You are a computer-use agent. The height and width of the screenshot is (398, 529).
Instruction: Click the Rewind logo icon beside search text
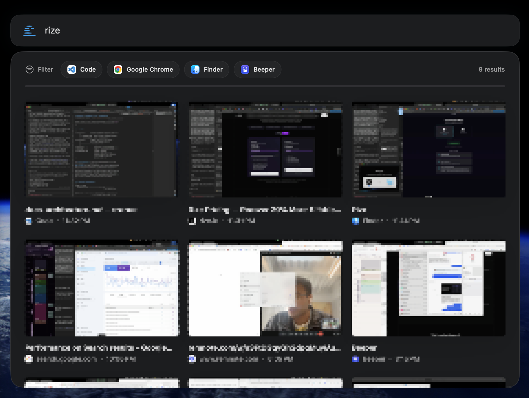tap(29, 30)
